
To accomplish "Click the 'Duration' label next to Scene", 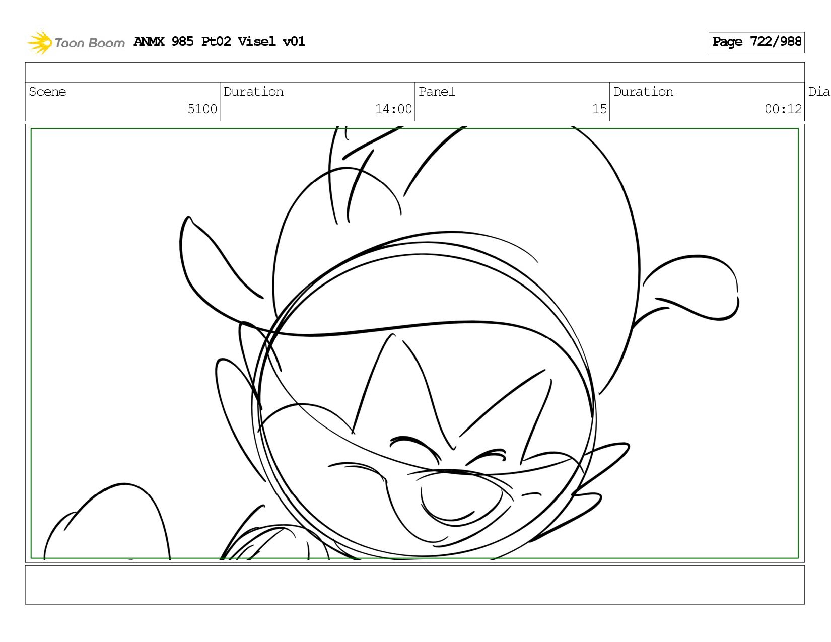I will point(253,92).
